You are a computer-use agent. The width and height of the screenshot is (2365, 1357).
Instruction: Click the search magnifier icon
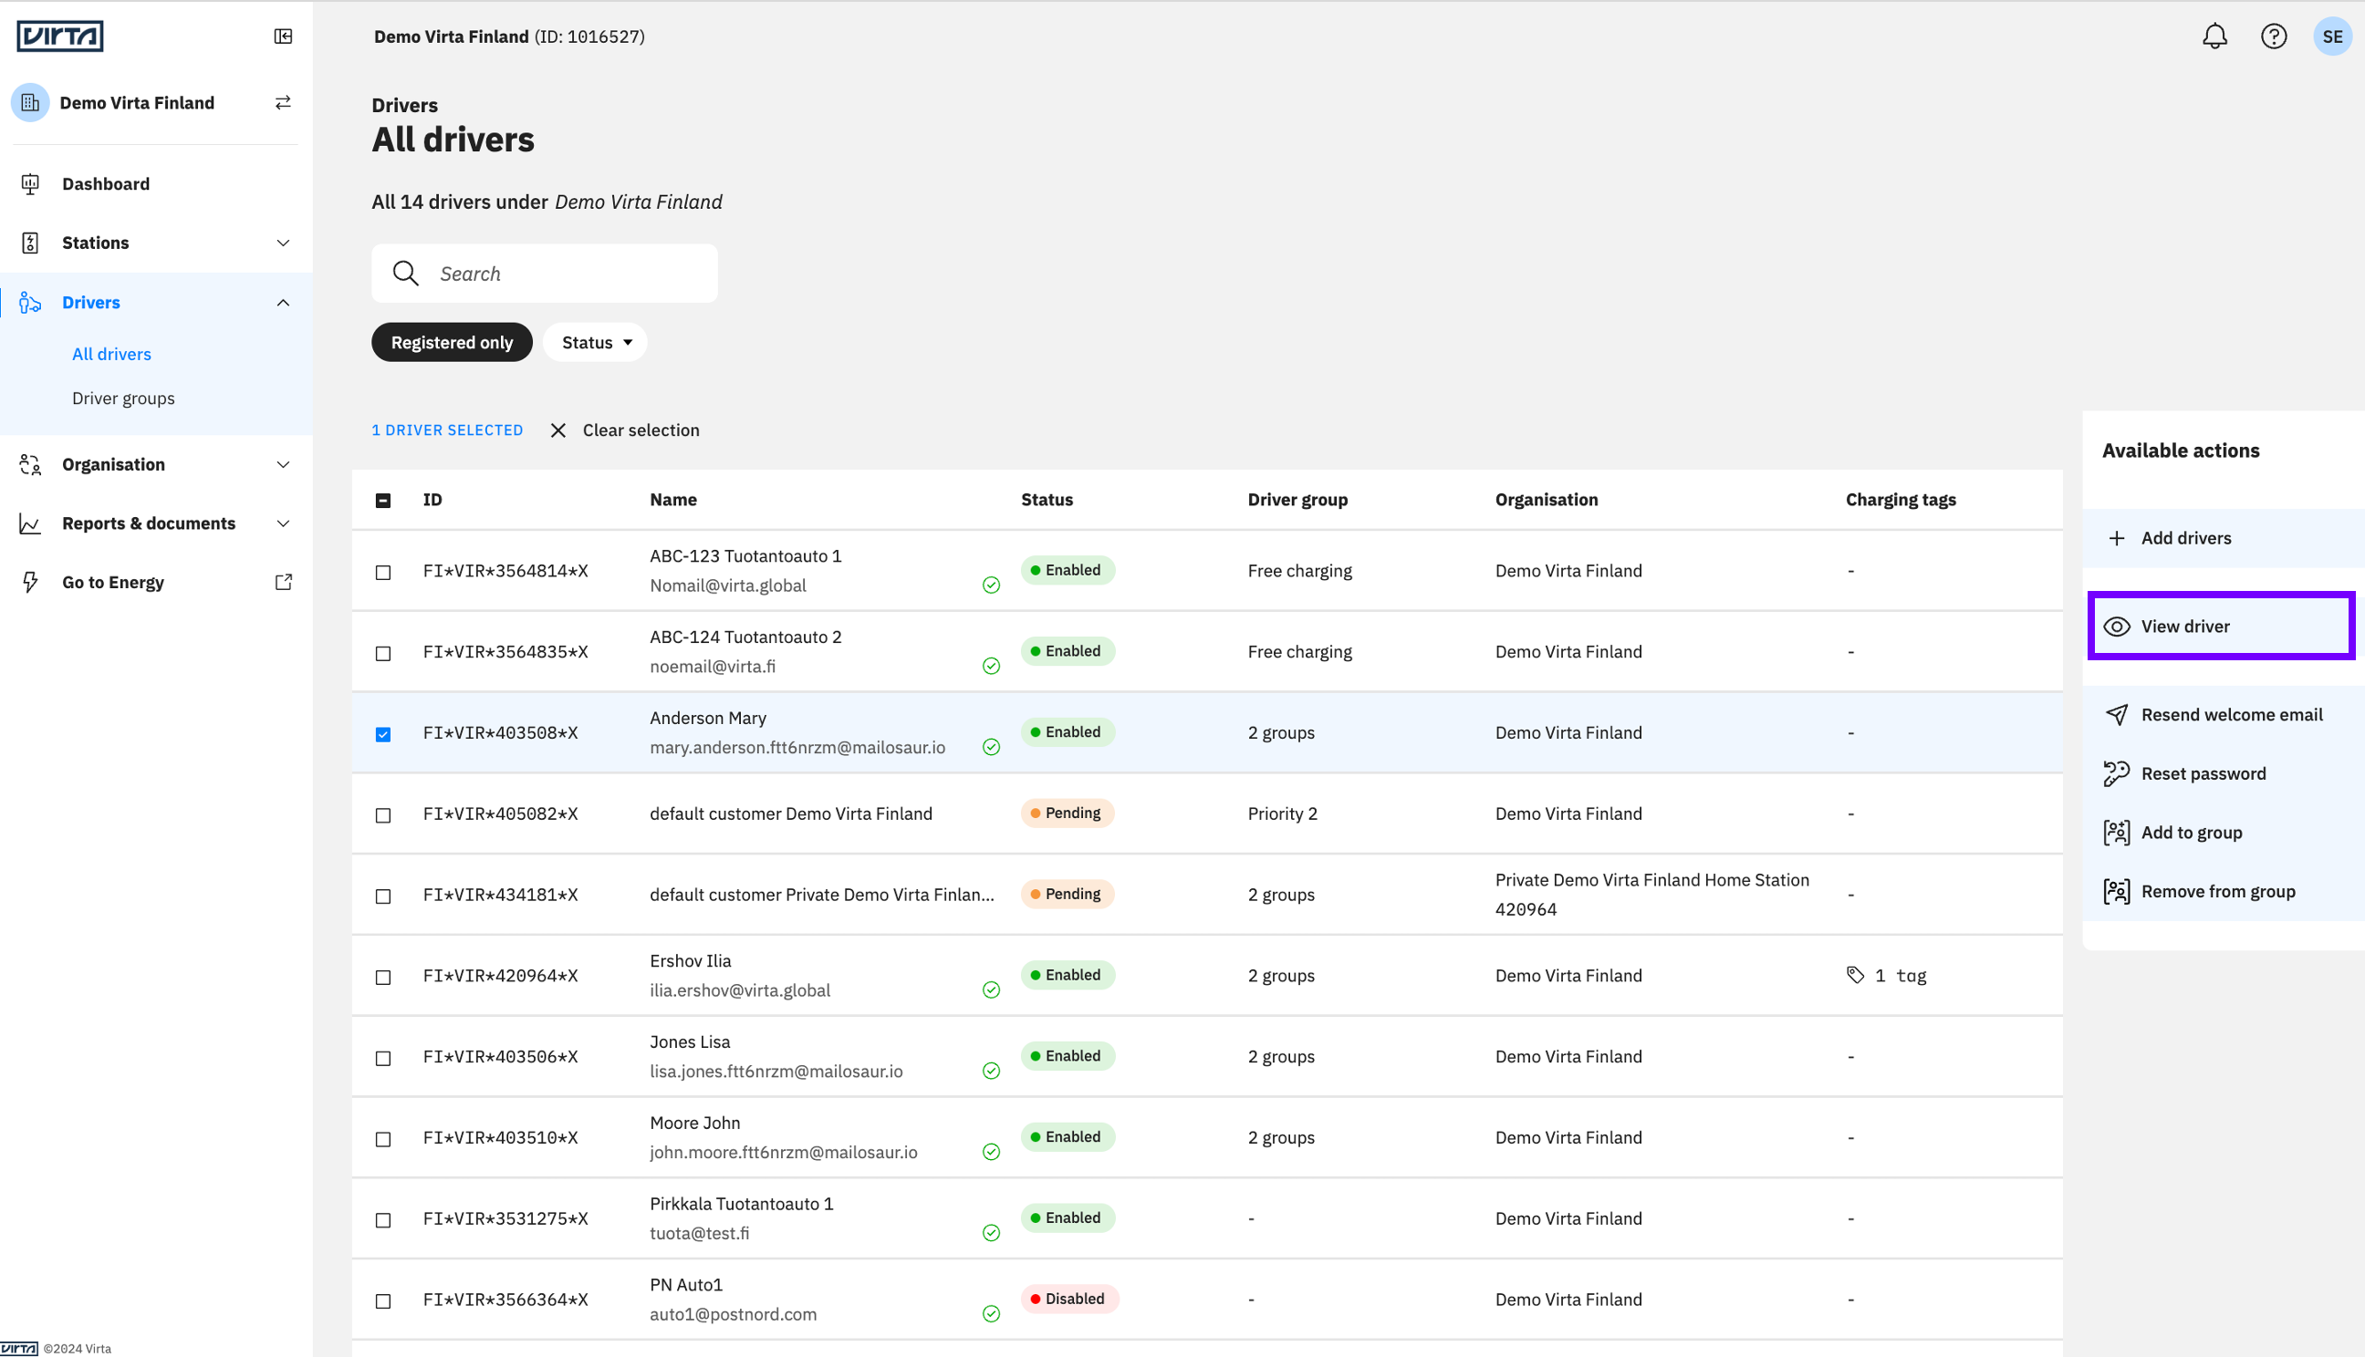point(405,273)
